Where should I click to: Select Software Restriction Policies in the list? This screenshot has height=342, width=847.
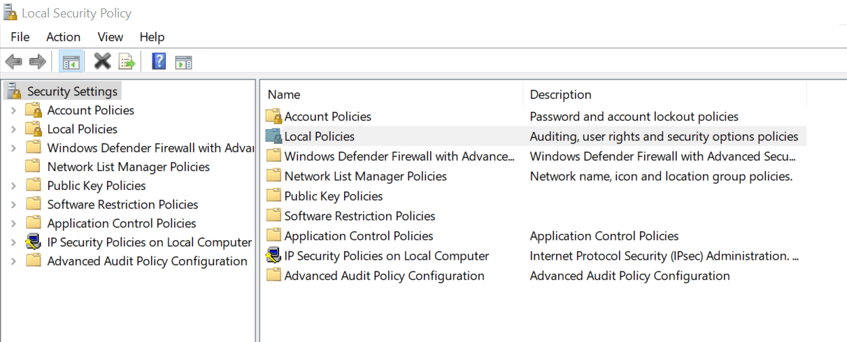tap(360, 216)
